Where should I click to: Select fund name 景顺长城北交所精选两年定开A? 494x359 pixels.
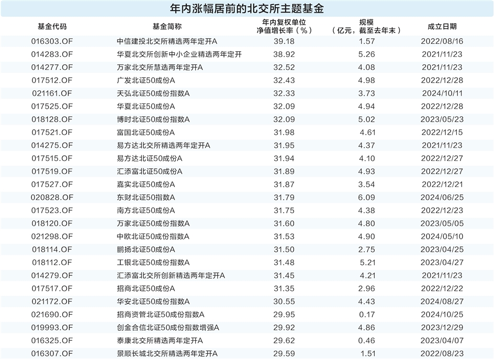[167, 354]
